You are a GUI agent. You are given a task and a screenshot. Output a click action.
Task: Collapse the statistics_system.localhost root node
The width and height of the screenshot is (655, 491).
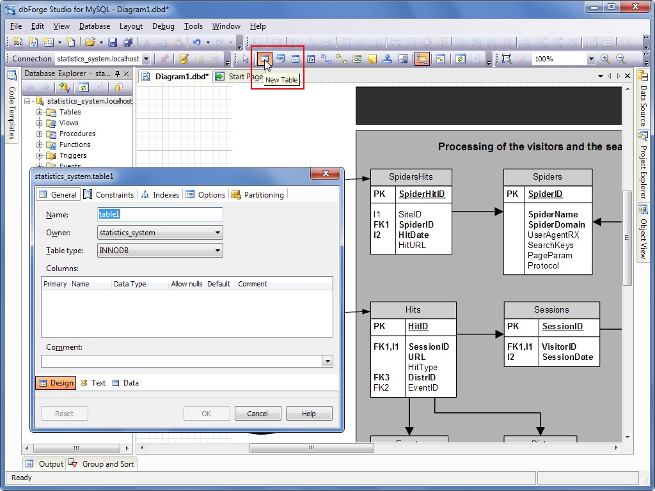coord(27,101)
